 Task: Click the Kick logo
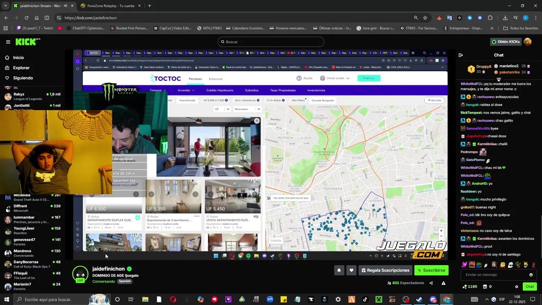28,42
